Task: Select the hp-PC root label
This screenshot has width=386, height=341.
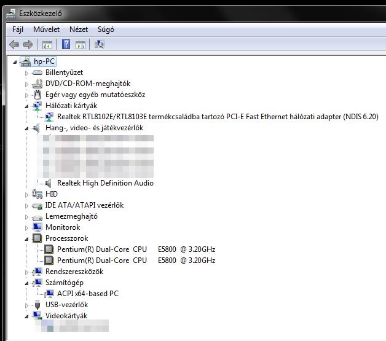Action: [44, 61]
